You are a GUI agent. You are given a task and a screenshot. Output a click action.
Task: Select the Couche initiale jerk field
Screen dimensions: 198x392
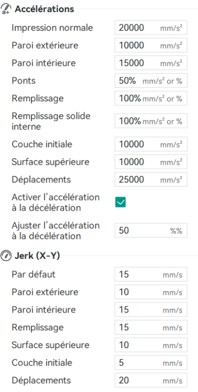151,363
